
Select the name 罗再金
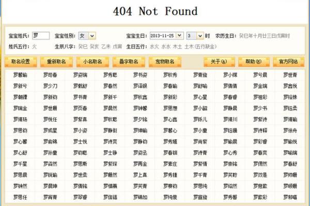click(x=140, y=164)
